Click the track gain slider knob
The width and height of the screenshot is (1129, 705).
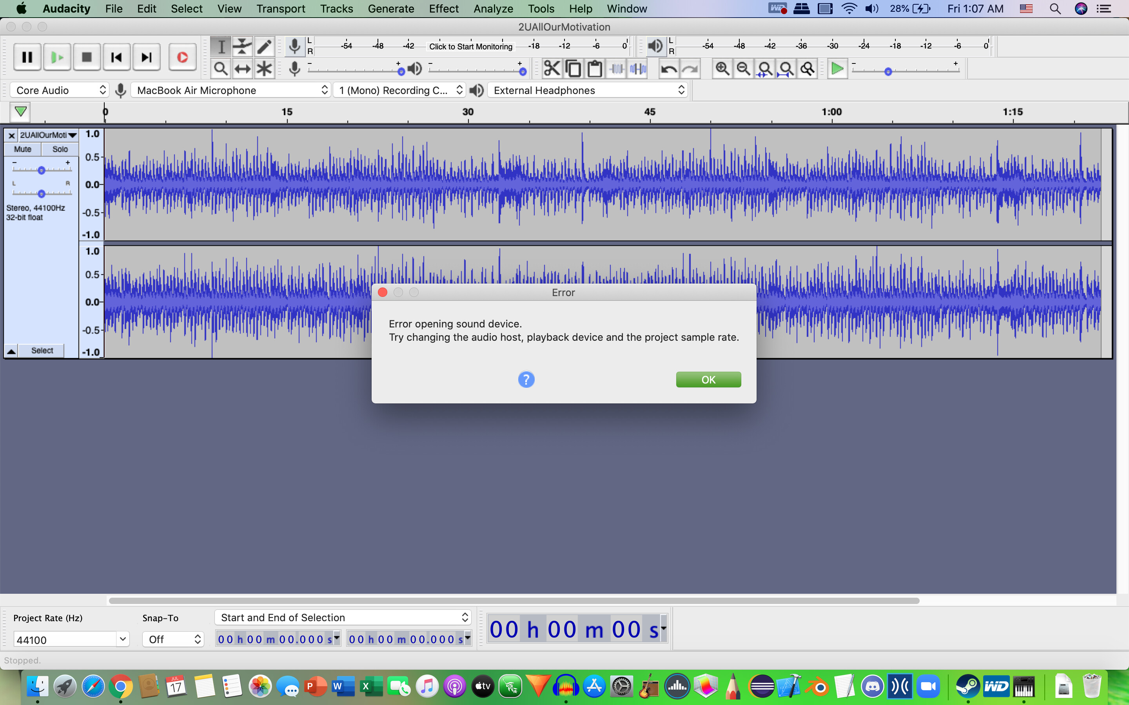[x=42, y=171]
